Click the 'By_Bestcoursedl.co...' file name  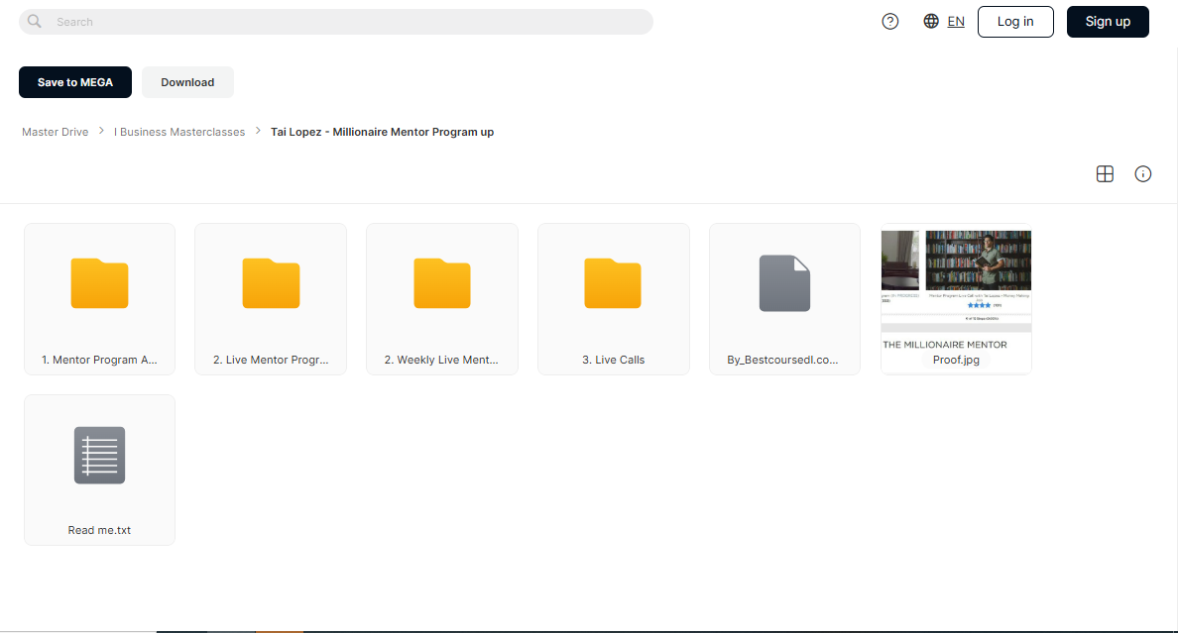click(x=782, y=360)
